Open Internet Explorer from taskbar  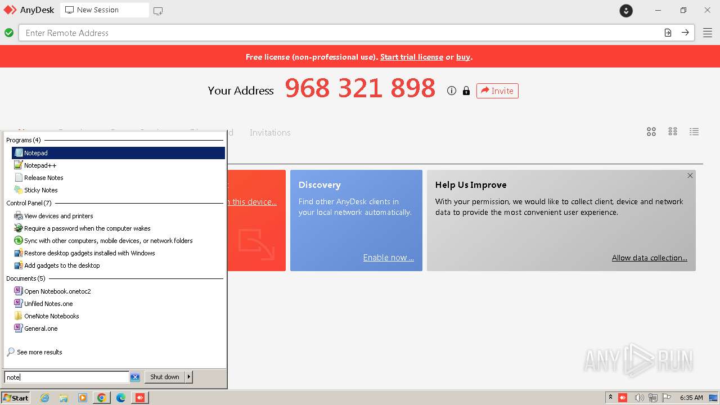click(45, 398)
